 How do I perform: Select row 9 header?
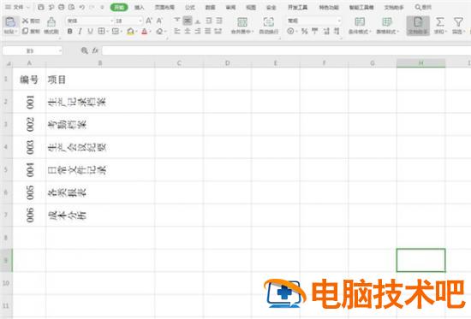[6, 260]
